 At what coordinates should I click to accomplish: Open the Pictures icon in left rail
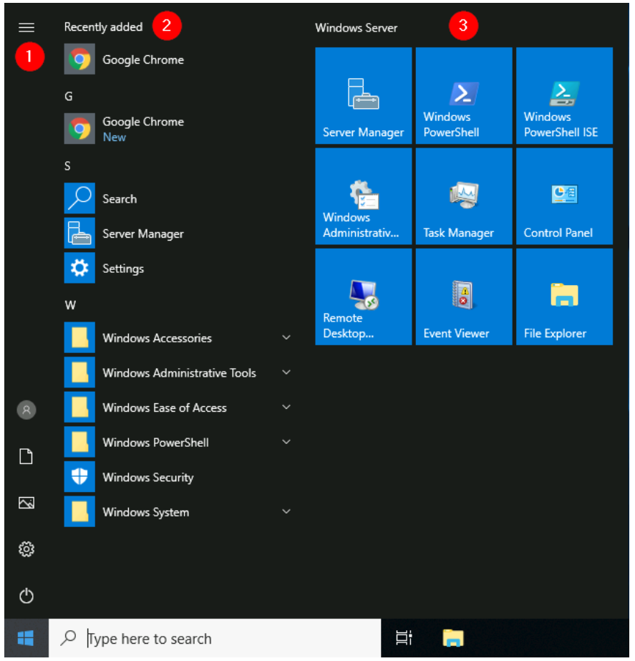click(x=26, y=503)
